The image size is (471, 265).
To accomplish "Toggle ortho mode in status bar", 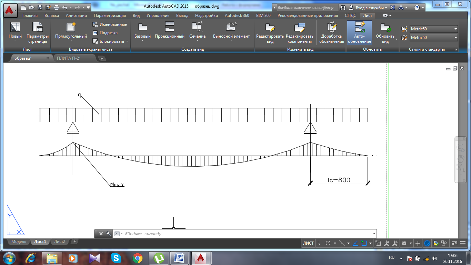I will click(320, 243).
